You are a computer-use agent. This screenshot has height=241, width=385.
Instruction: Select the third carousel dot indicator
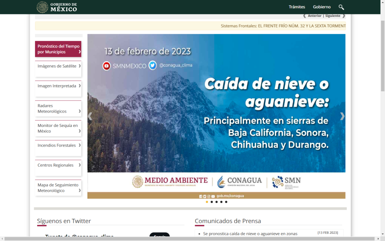[x=217, y=202]
